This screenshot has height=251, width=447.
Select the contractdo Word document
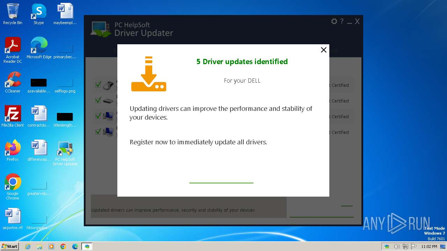(x=39, y=116)
